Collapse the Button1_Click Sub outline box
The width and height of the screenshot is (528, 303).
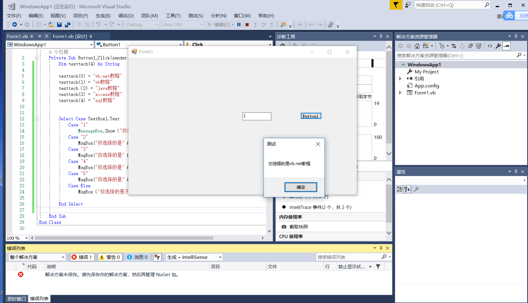37,58
